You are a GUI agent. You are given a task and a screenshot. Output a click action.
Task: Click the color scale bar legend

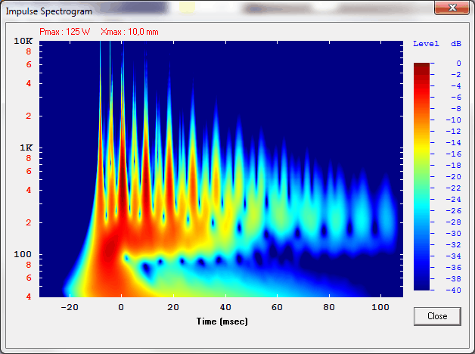[x=422, y=176]
